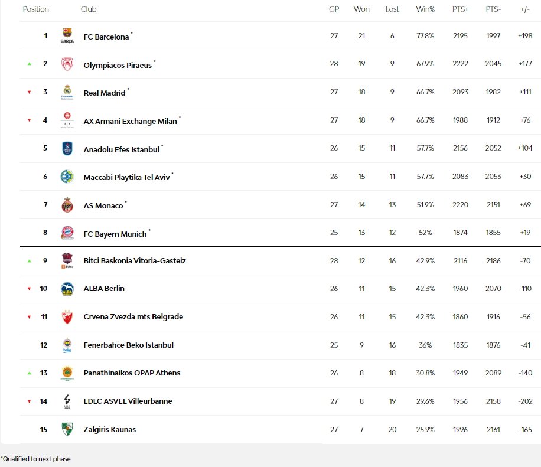Viewport: 541px width, 467px height.
Task: Click the green up arrow beside position 2
Action: tap(29, 64)
